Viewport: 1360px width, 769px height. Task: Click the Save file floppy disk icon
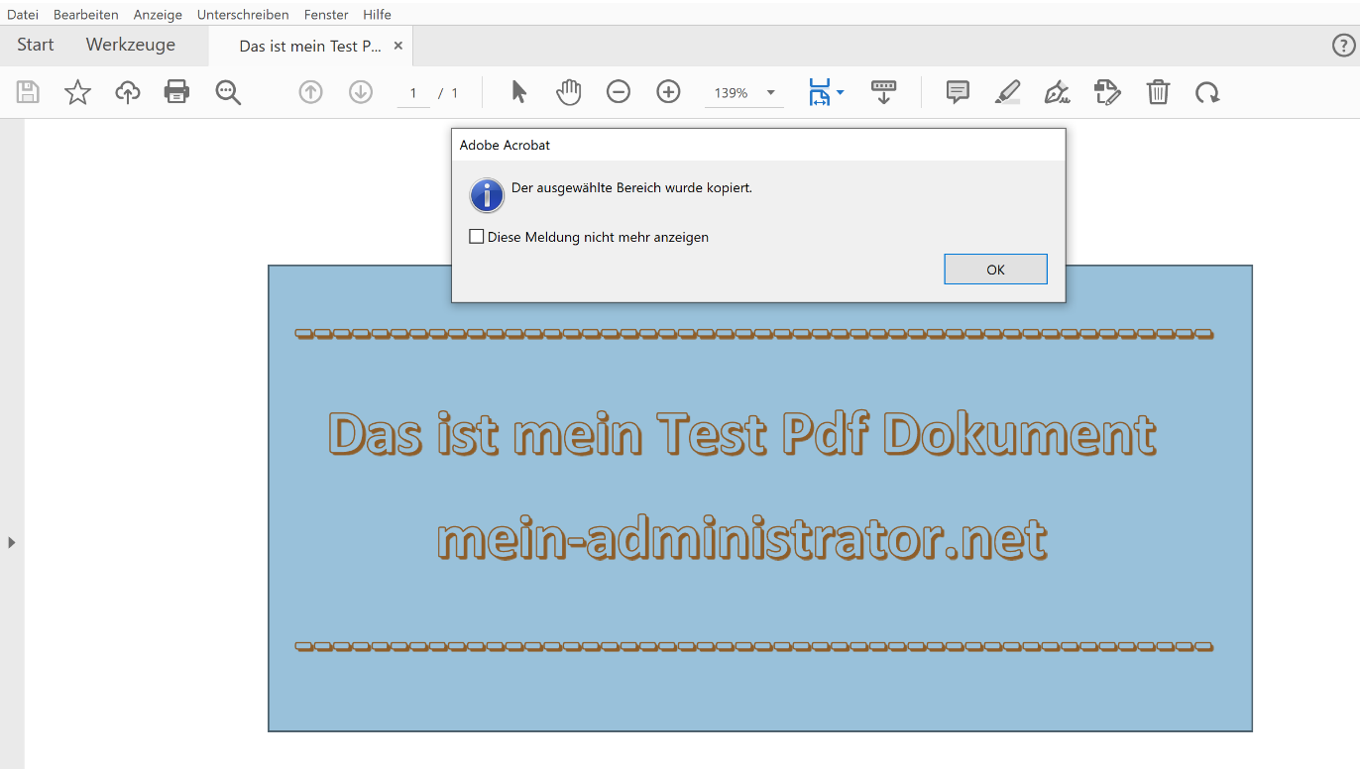[x=28, y=92]
